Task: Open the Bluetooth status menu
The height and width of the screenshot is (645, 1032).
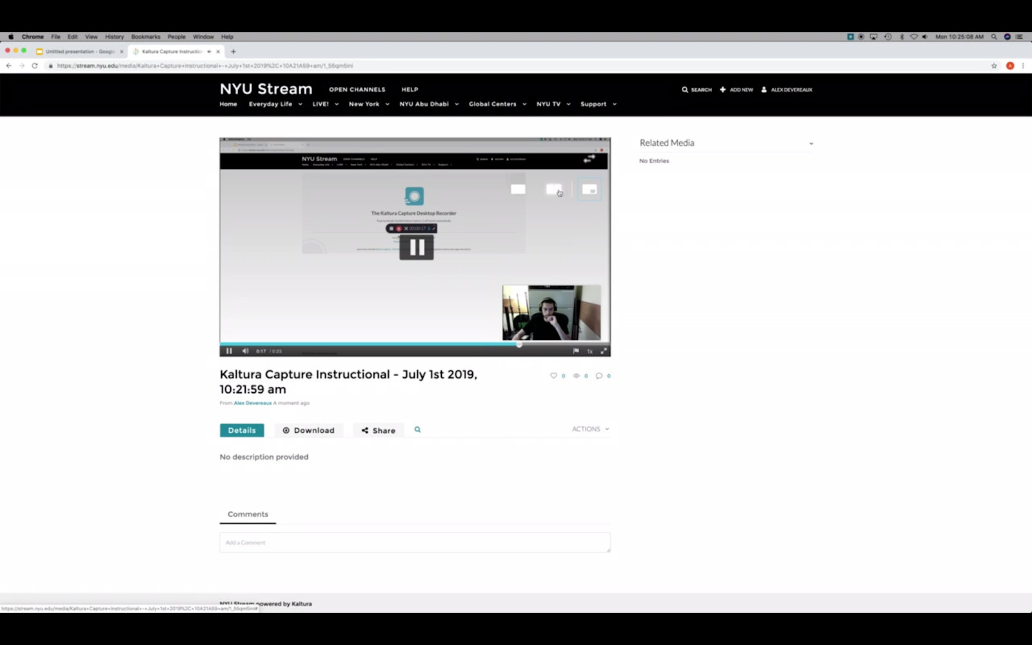Action: coord(902,37)
